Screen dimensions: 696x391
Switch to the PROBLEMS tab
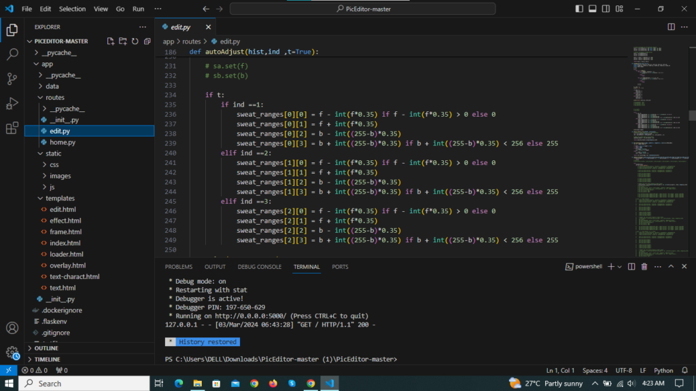pyautogui.click(x=179, y=267)
